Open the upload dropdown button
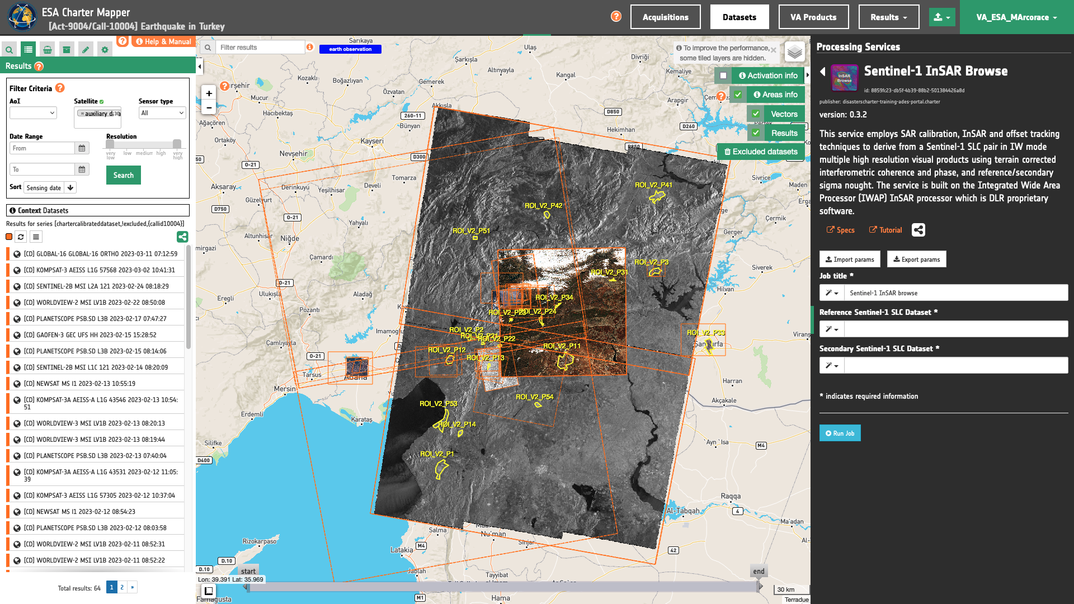The height and width of the screenshot is (604, 1074). click(942, 17)
